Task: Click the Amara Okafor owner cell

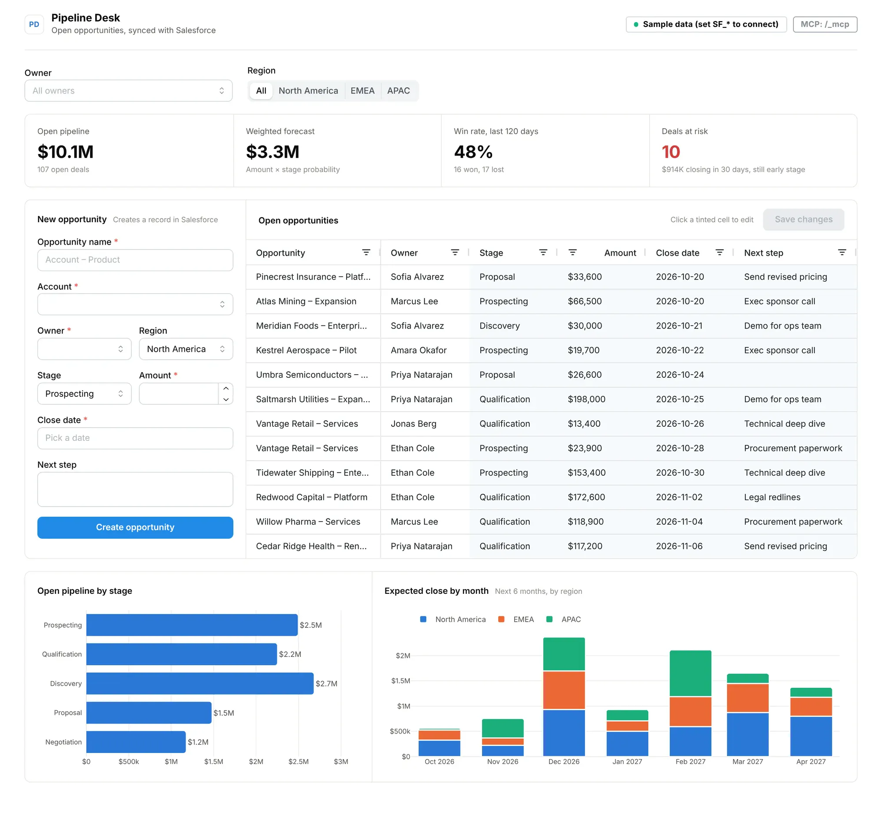Action: 425,350
